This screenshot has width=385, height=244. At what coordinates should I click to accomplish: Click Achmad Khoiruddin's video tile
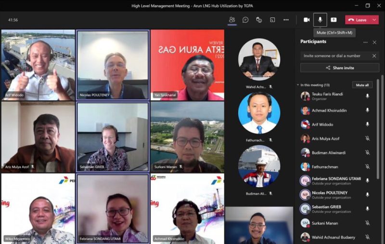pyautogui.click(x=187, y=209)
